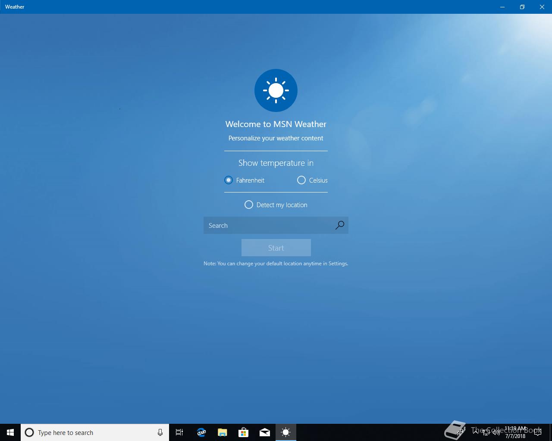552x441 pixels.
Task: Close the Weather window
Action: point(542,7)
